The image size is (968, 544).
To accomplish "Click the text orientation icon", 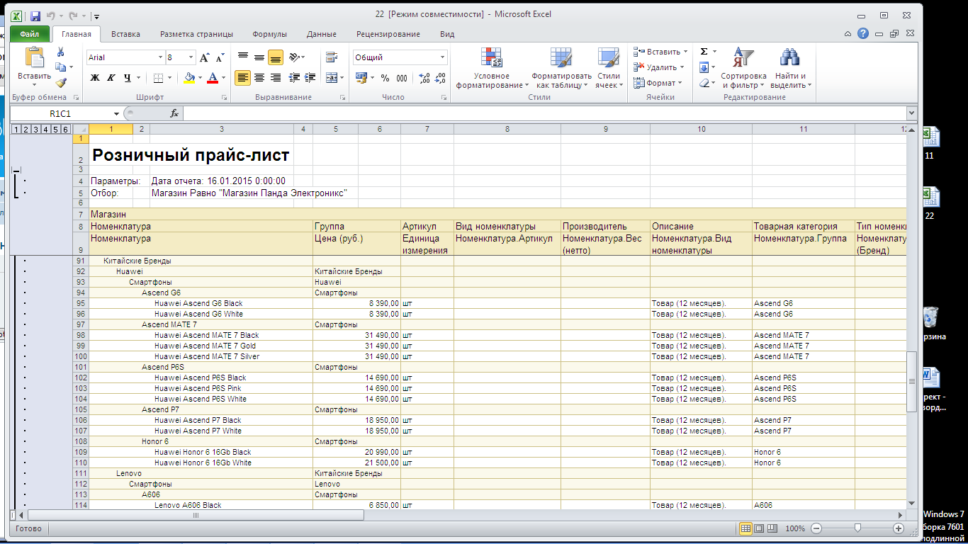I will (296, 57).
